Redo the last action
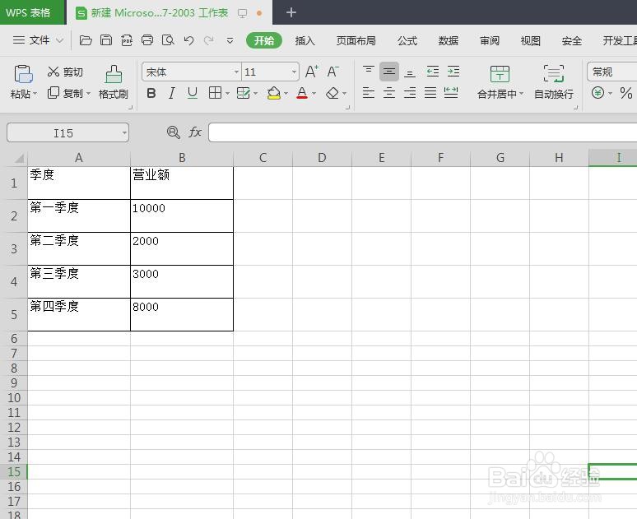Viewport: 637px width, 519px height. (x=209, y=40)
